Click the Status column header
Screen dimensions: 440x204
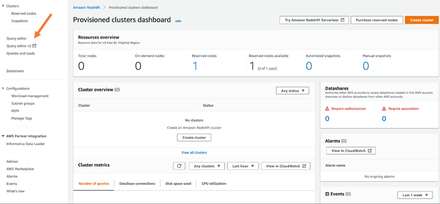[x=208, y=105]
